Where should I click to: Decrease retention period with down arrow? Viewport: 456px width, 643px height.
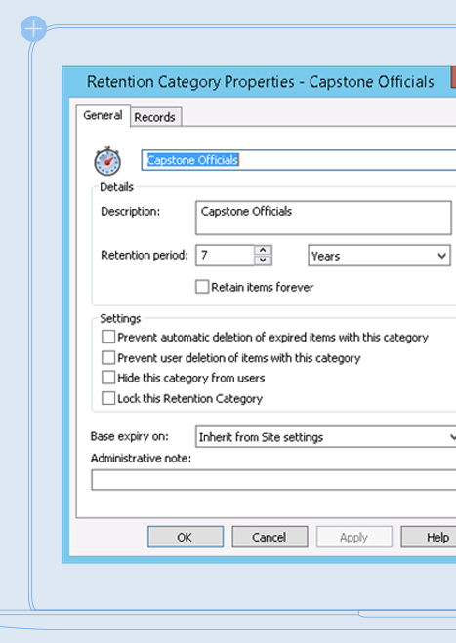pyautogui.click(x=263, y=261)
